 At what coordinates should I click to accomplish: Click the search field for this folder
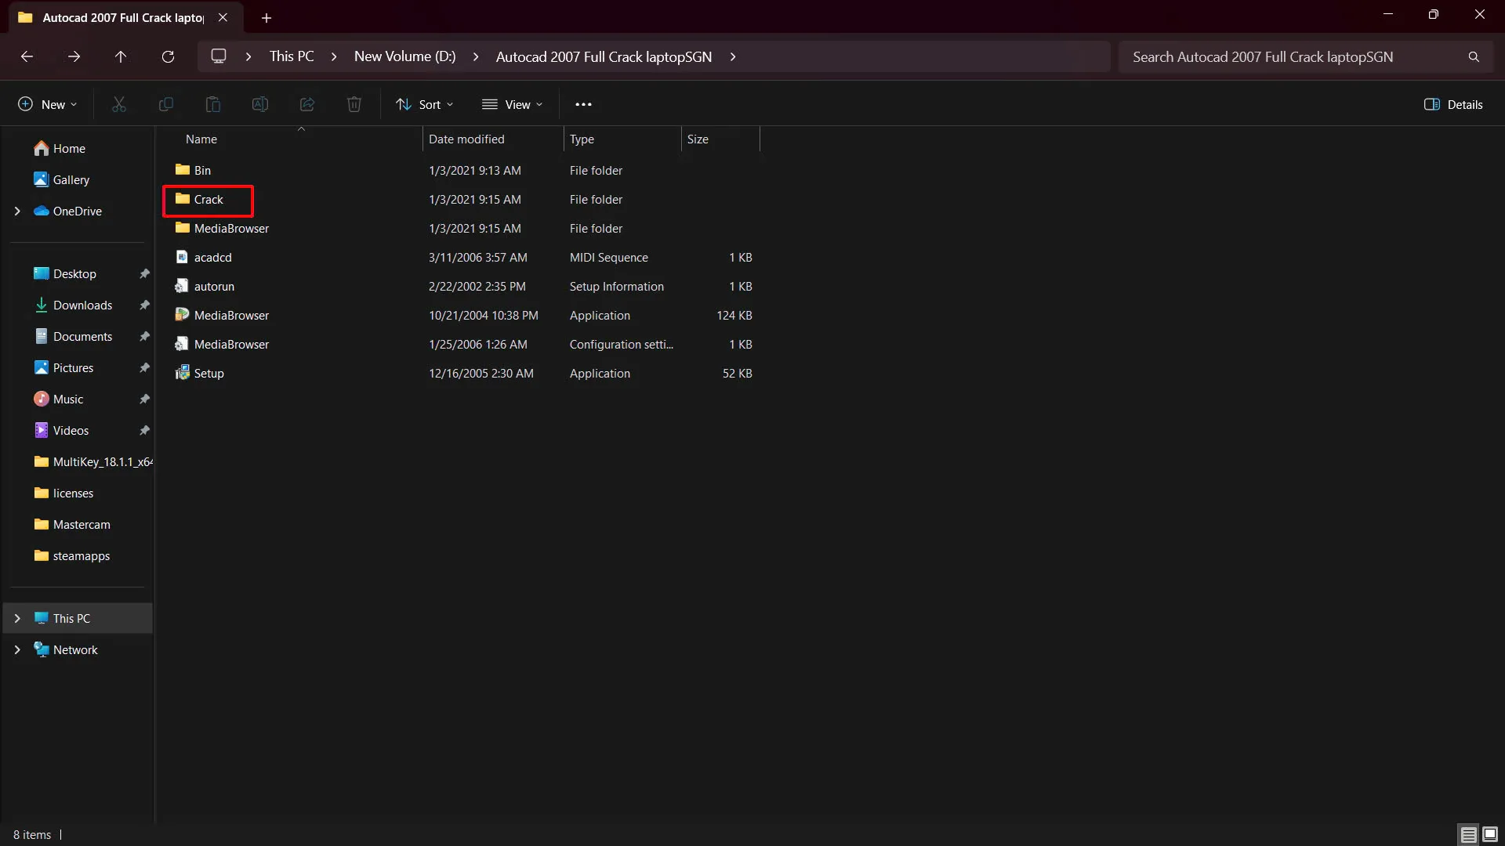point(1293,56)
